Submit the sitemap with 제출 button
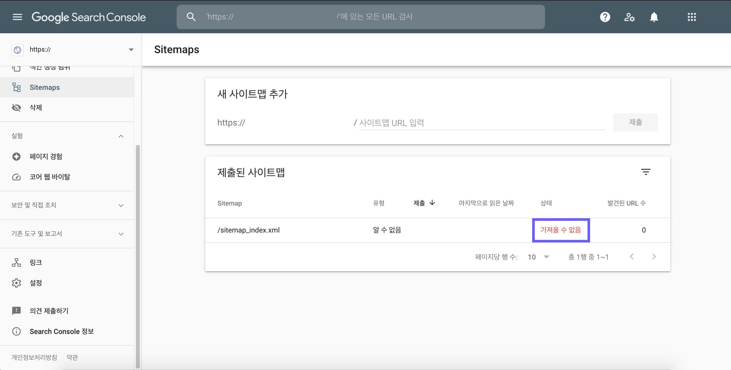Screen dimensions: 731x370 (635, 122)
